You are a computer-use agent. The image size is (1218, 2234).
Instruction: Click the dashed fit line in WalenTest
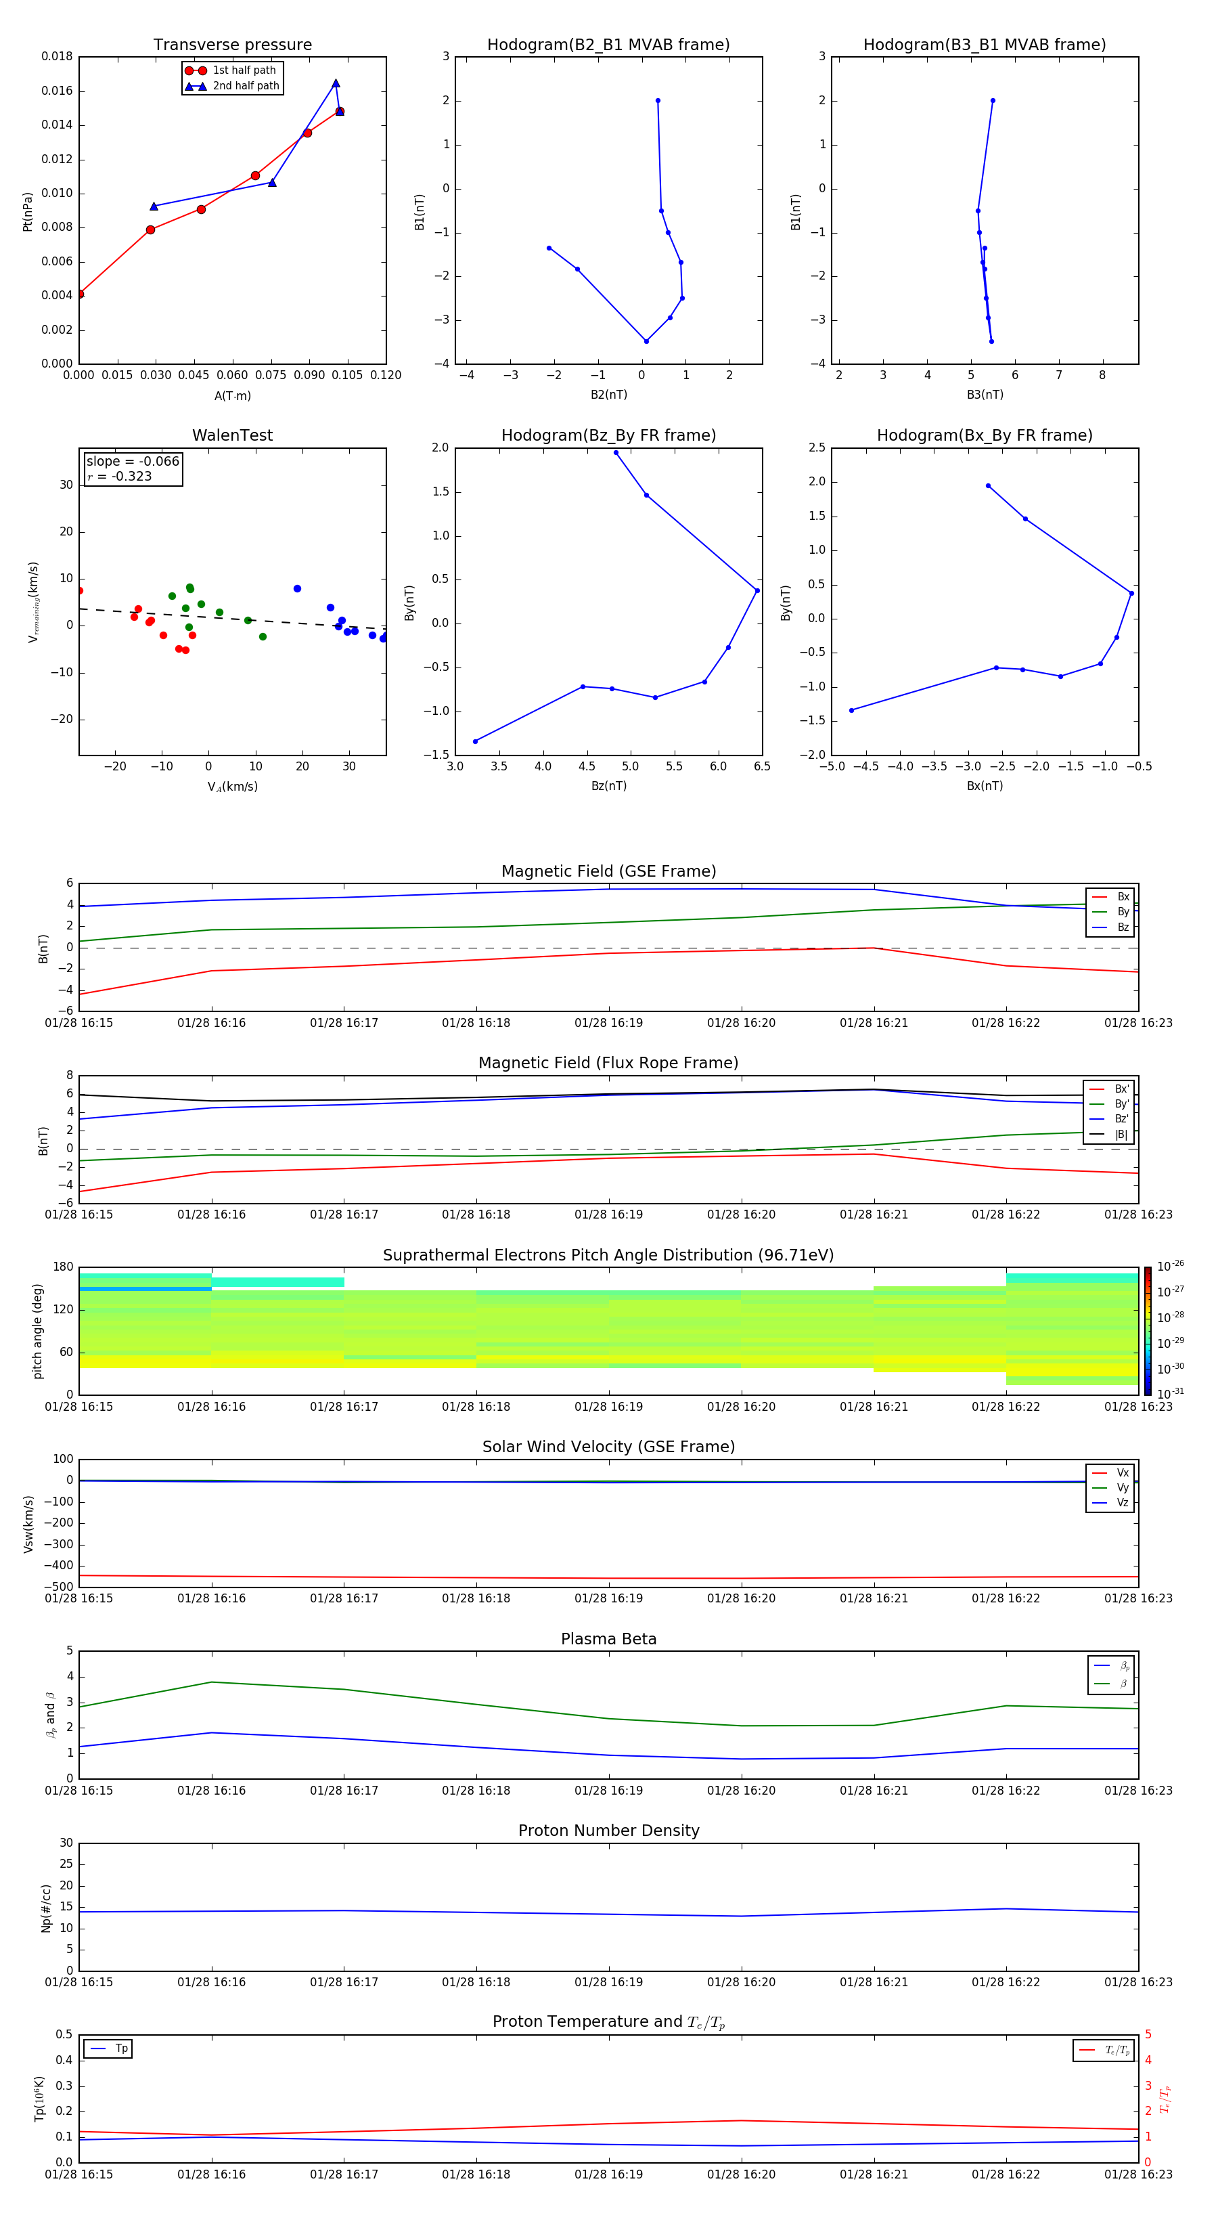[232, 618]
